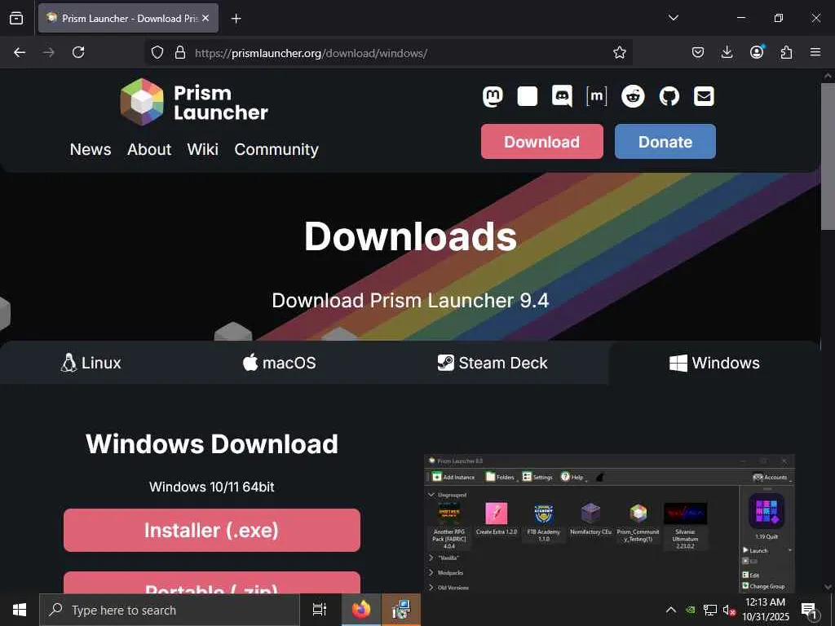Open the Pocket save icon

click(x=698, y=52)
